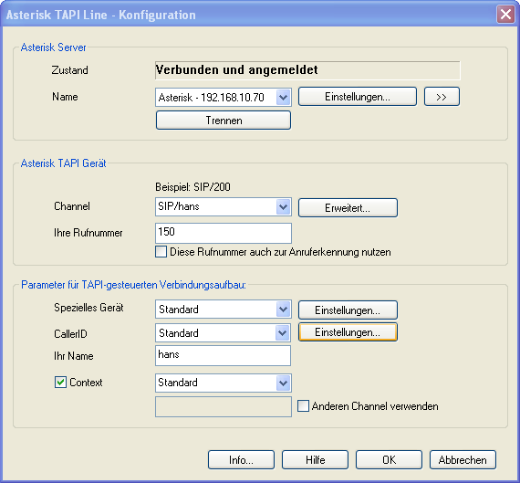Click the Asterisk TAPI Gerät group label
Screen dimensions: 520x483
pos(63,163)
